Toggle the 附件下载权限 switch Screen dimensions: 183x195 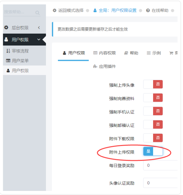pyautogui.click(x=153, y=138)
